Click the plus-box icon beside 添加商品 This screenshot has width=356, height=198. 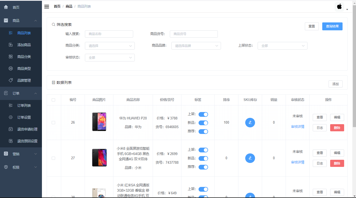coord(11,45)
